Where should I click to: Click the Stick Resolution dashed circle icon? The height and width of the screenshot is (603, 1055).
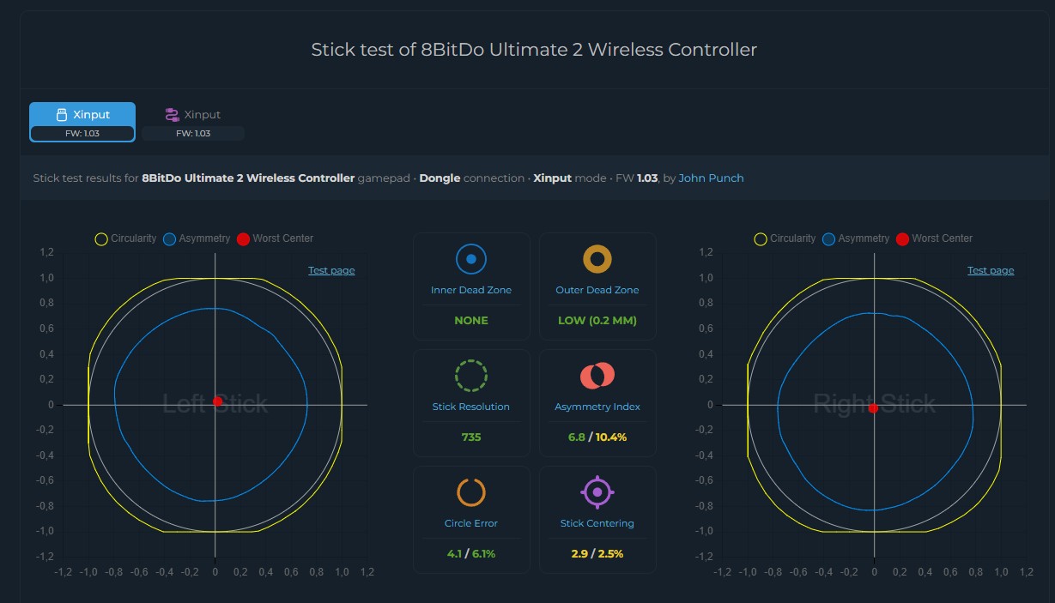click(471, 375)
